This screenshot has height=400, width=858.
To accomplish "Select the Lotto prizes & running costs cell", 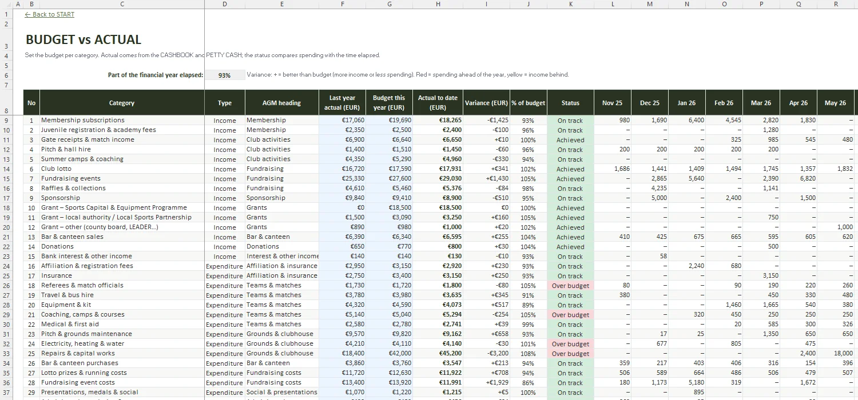I will coord(122,373).
